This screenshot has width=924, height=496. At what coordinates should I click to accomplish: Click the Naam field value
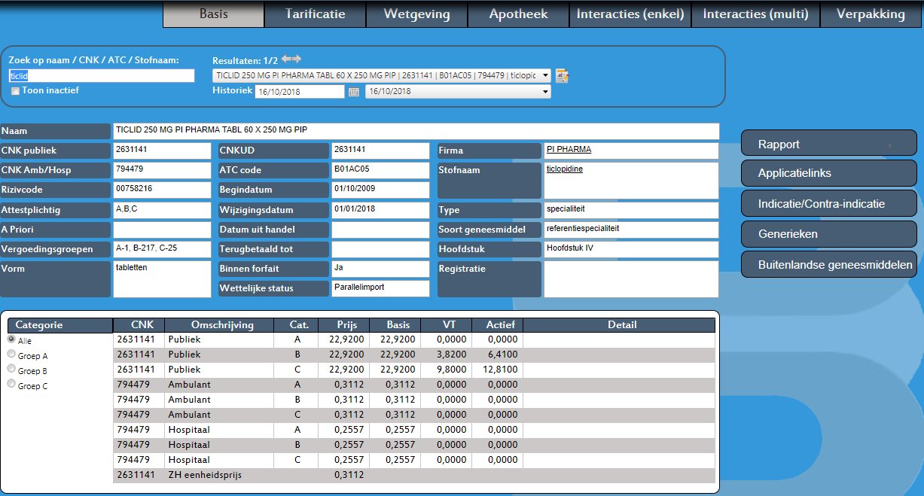coord(416,131)
